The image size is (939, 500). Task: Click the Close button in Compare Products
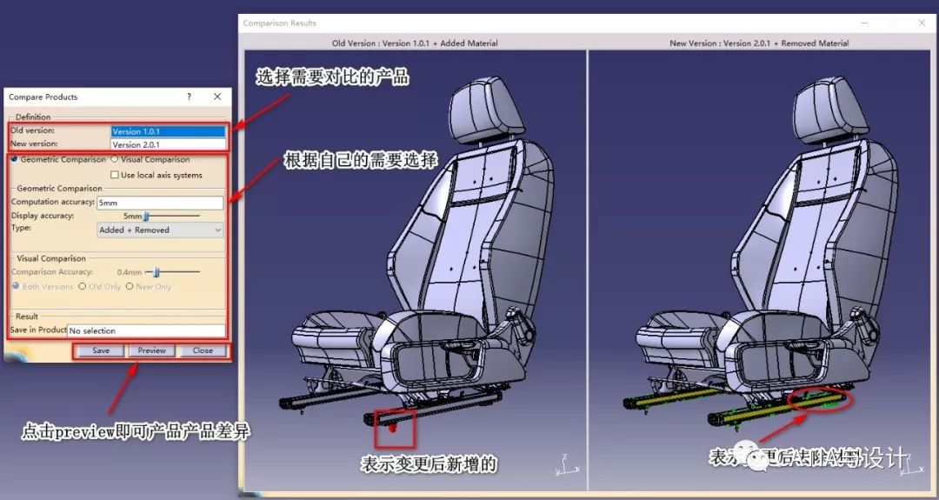tap(203, 350)
